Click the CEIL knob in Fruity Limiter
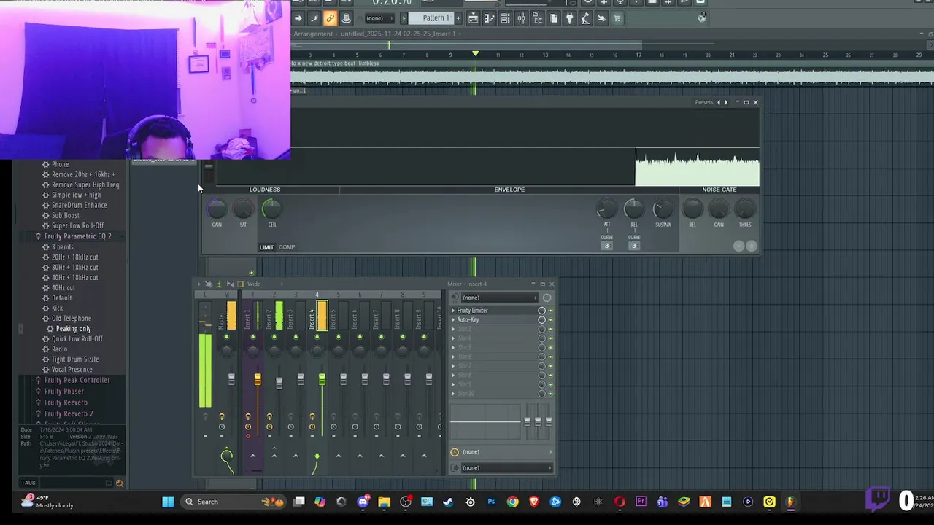Screen dimensions: 934x525 (271, 209)
